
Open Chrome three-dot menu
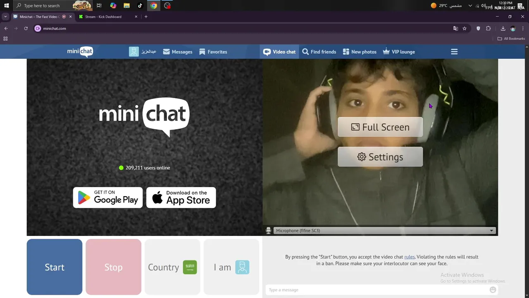(523, 29)
